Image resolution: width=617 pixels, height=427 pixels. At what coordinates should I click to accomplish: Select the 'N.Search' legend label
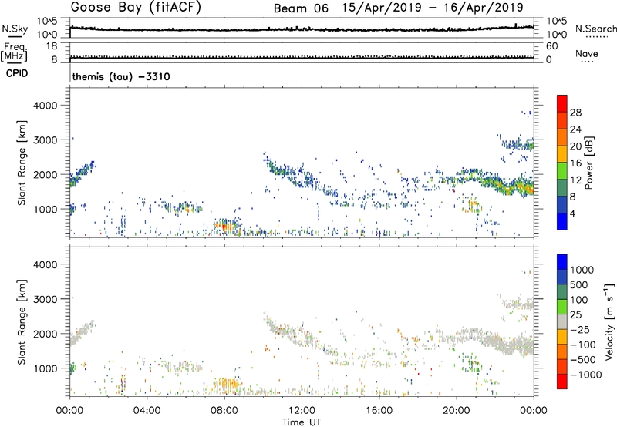[596, 29]
